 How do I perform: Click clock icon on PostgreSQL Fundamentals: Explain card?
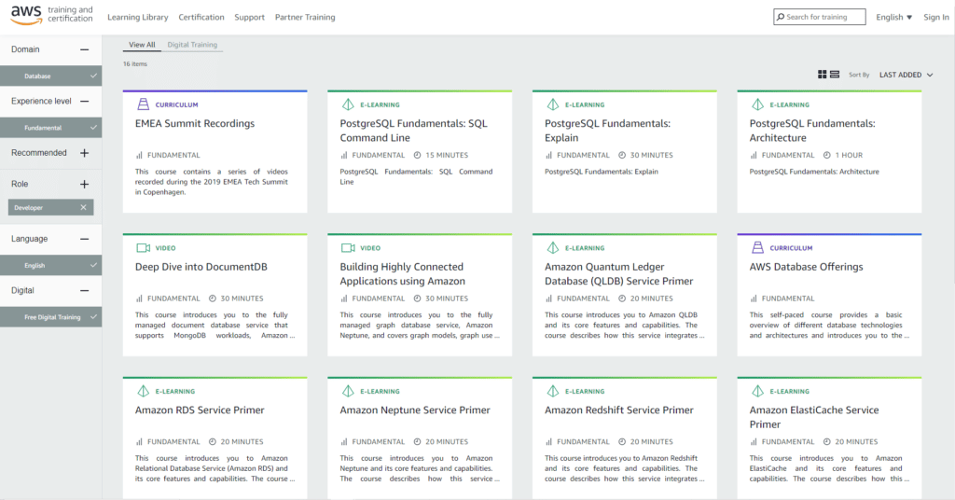click(x=622, y=156)
